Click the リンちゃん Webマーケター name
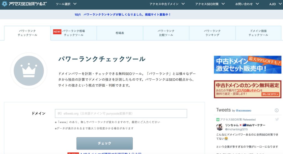 click(x=245, y=125)
